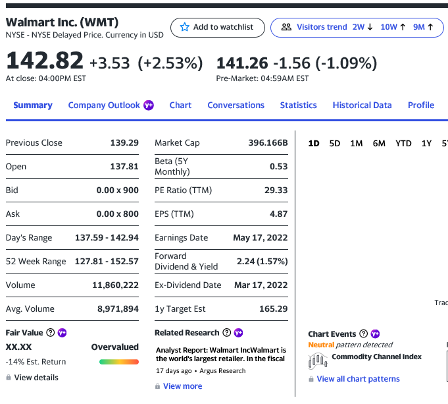448x404 pixels.
Task: Click the Day's Range value
Action: [107, 238]
